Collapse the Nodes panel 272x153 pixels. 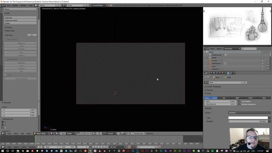point(208,108)
